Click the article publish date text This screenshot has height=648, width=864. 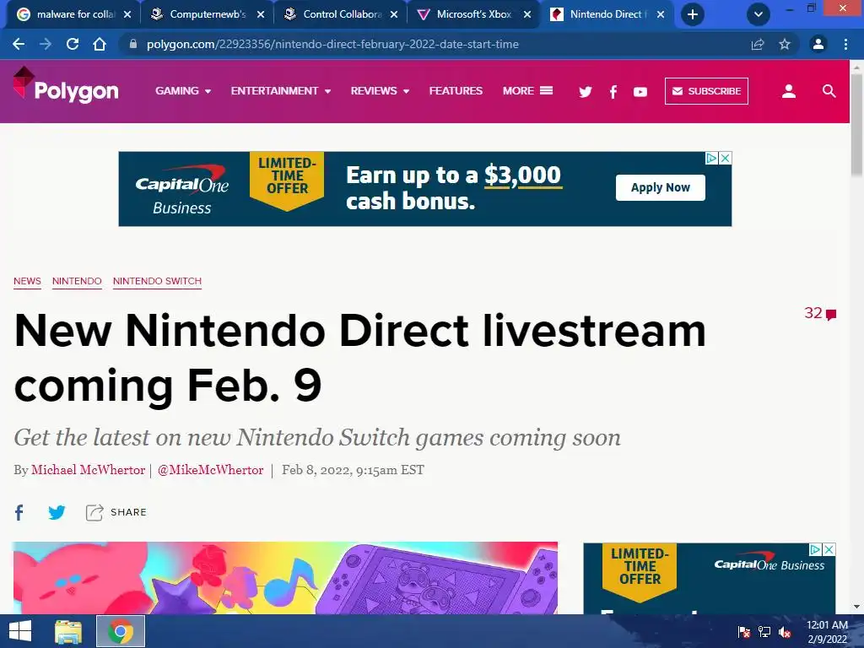(353, 470)
